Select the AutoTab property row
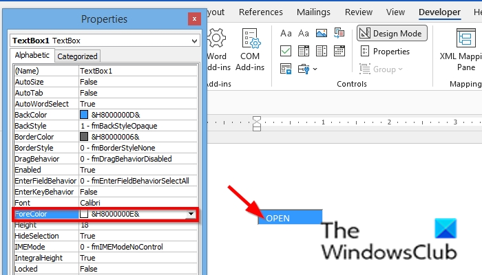The image size is (482, 275). click(105, 93)
